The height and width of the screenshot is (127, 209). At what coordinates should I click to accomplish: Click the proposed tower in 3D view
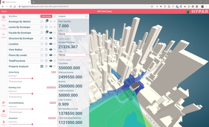pos(134,86)
